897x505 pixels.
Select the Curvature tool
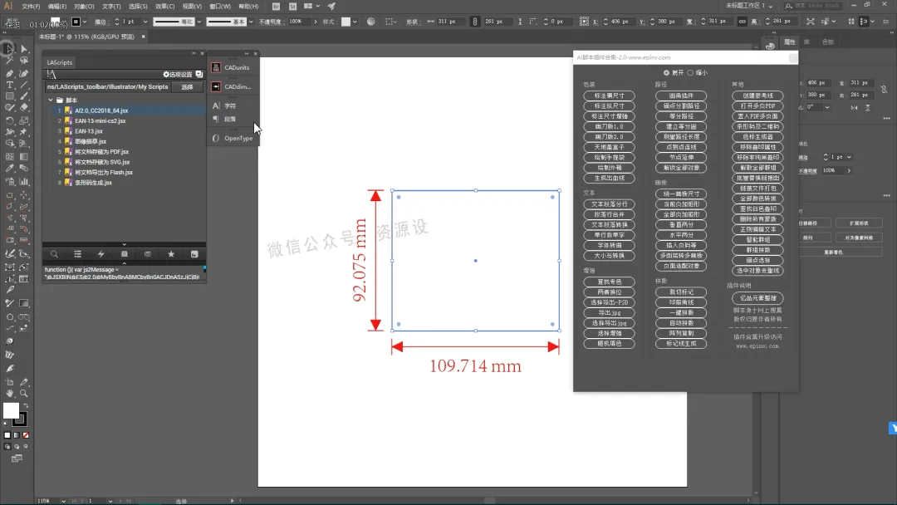click(24, 73)
